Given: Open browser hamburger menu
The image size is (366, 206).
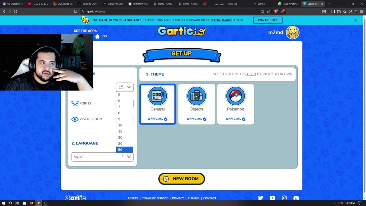Looking at the screenshot, I should 362,11.
